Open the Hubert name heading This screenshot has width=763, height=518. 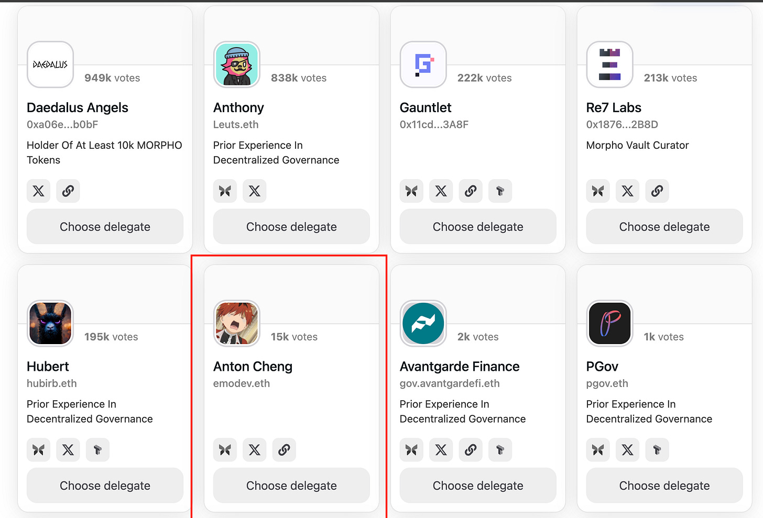48,366
